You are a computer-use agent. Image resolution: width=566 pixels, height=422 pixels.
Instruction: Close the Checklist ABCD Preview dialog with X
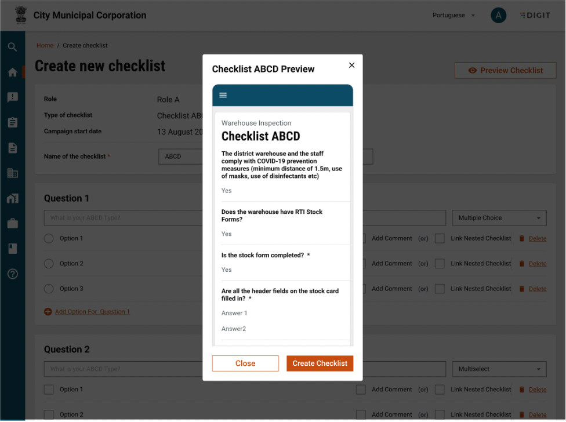(351, 66)
